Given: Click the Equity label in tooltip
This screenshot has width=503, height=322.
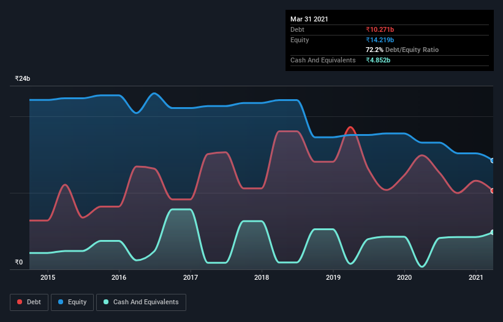Looking at the screenshot, I should (x=300, y=40).
